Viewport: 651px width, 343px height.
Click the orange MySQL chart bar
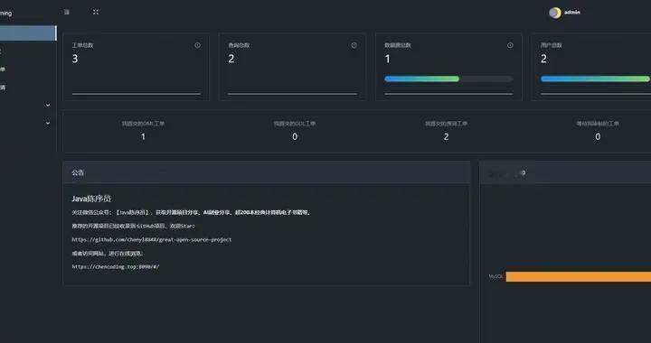(579, 277)
